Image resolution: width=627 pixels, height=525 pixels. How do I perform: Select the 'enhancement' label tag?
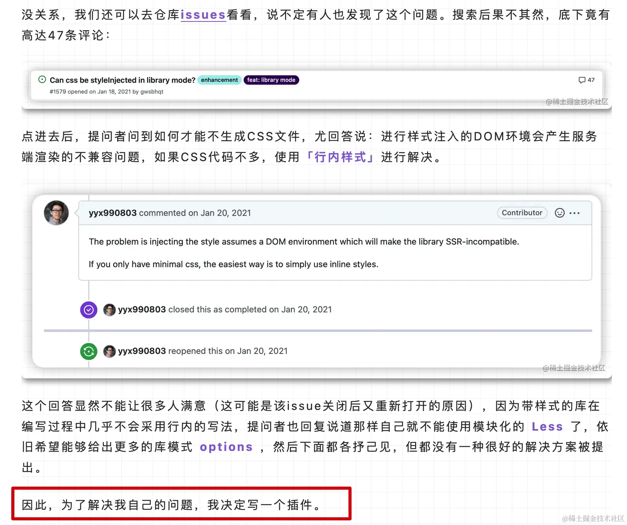(219, 80)
